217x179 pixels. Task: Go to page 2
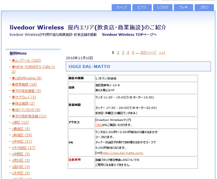click(x=118, y=53)
